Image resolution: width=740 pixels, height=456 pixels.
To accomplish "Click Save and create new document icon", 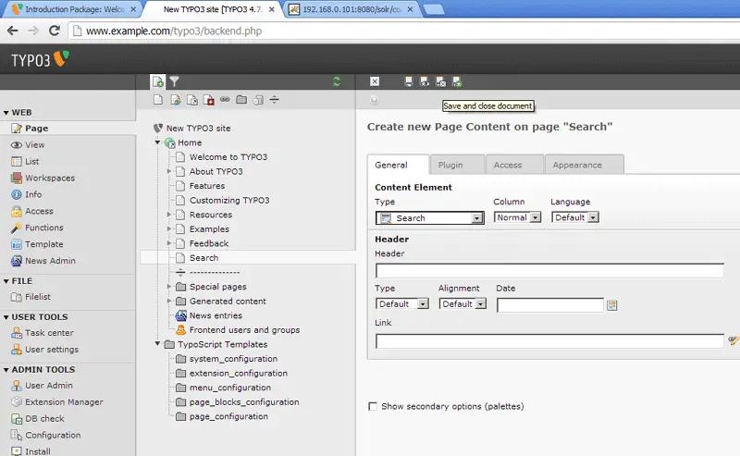I will (457, 81).
